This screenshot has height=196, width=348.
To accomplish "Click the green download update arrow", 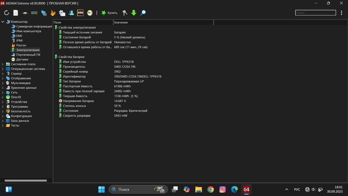I will (x=134, y=13).
